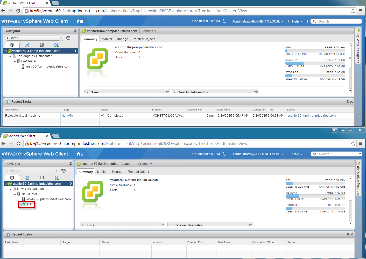Viewport: 366px width, 259px height.
Task: Open the Administrator@VGHETTO.LOCAL user dropdown
Action: pos(258,21)
